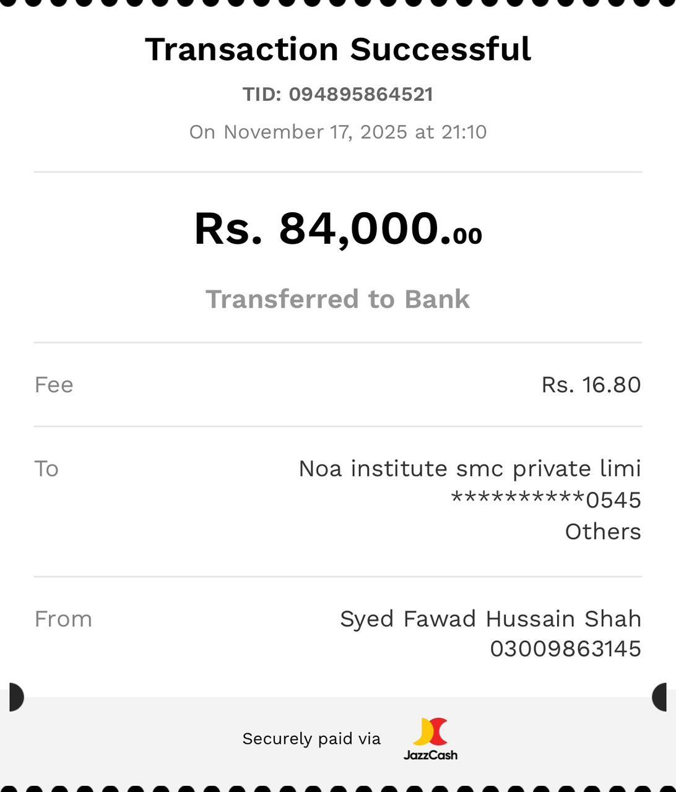The image size is (676, 792).
Task: Select the TID number 094895864521
Action: pyautogui.click(x=361, y=94)
